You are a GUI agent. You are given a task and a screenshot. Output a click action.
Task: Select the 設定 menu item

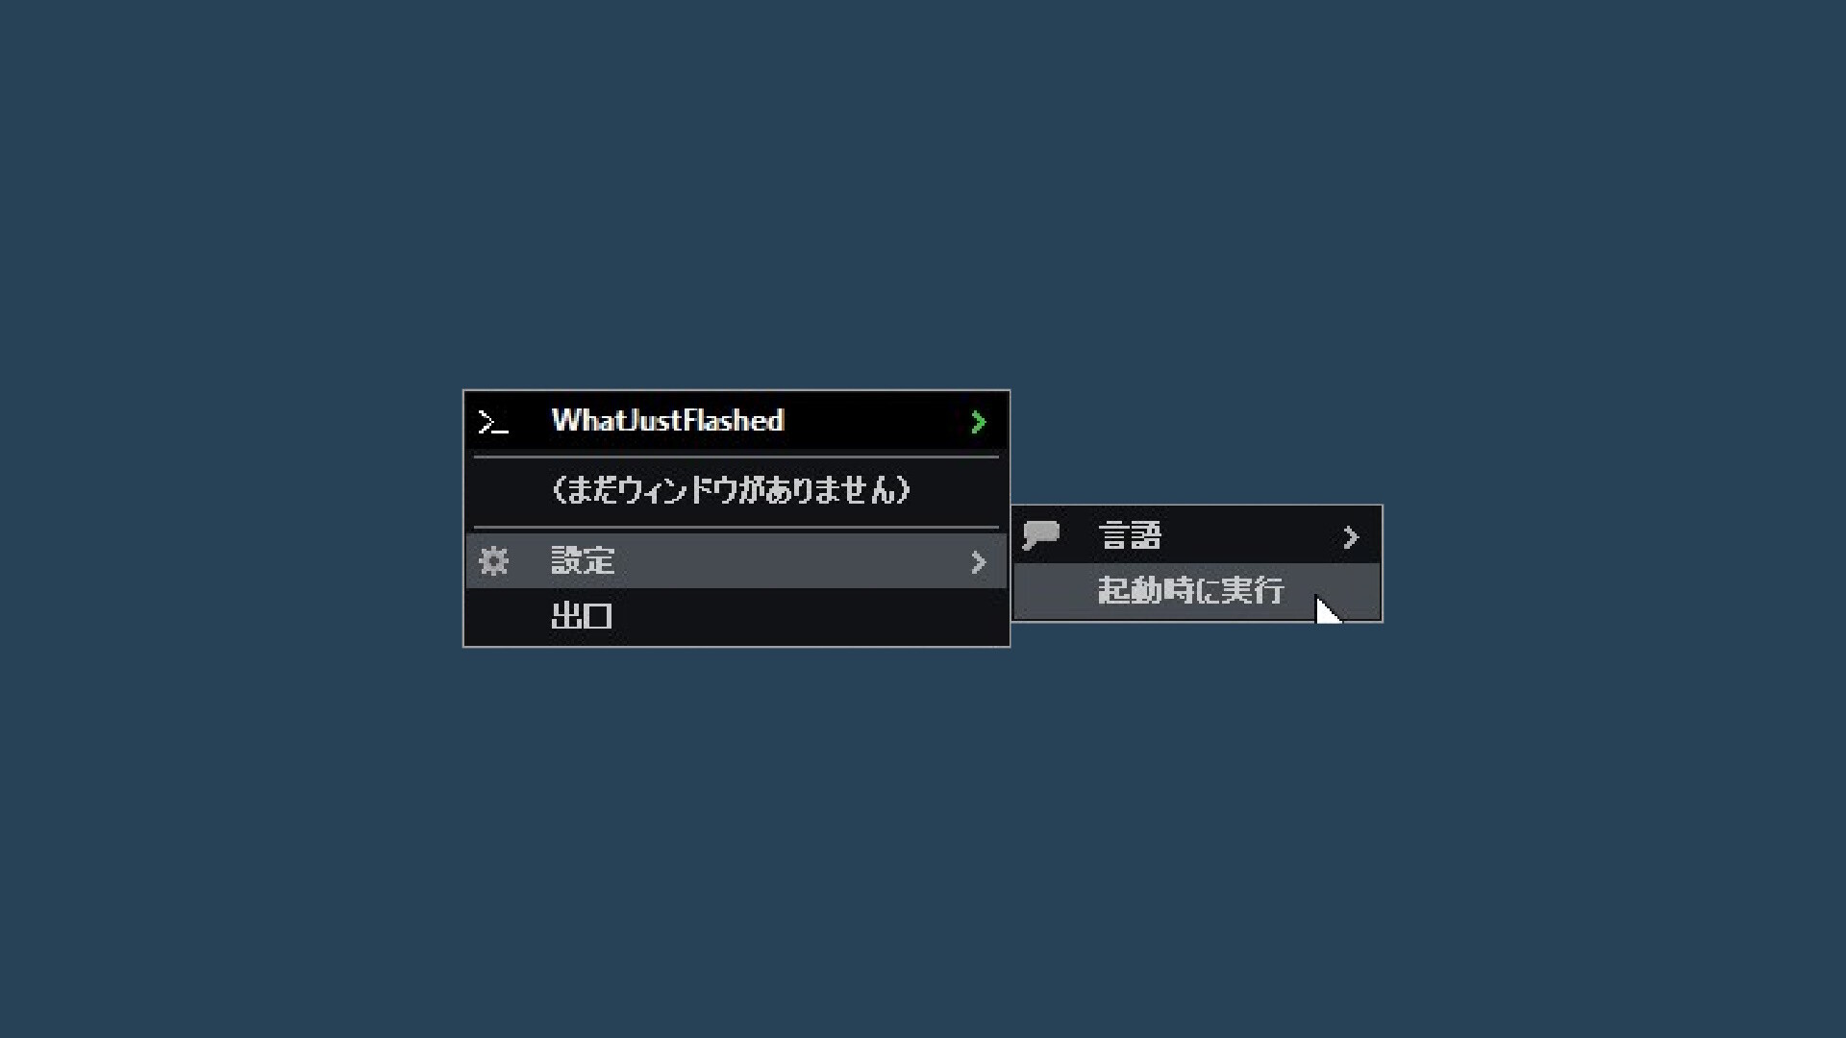click(736, 561)
